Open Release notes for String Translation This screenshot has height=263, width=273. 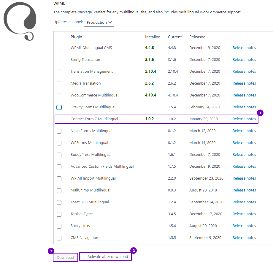pyautogui.click(x=244, y=60)
